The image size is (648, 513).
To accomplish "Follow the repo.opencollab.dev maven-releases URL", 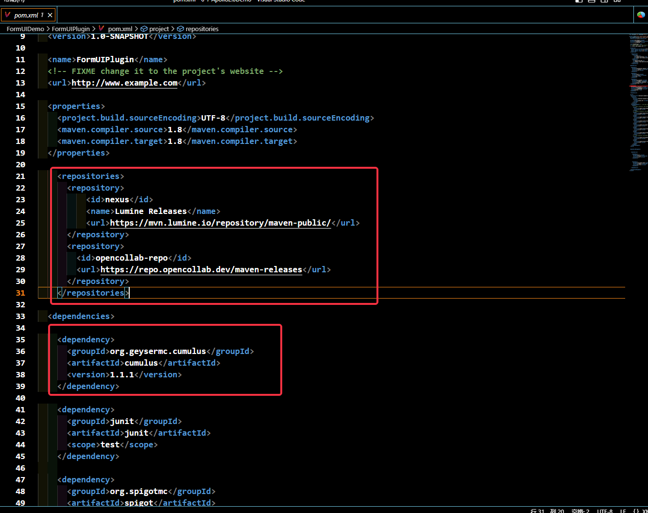I will click(201, 269).
